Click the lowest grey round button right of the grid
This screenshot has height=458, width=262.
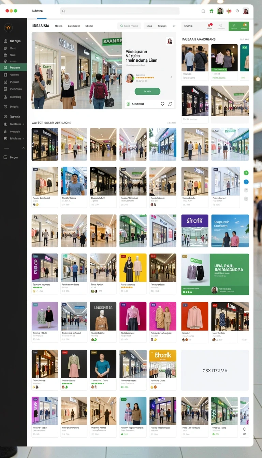click(x=246, y=199)
